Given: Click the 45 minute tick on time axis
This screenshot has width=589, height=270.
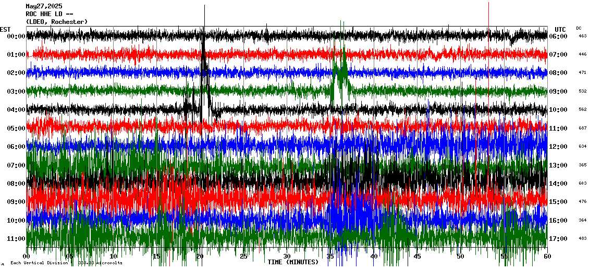Looking at the screenshot, I should [x=417, y=256].
